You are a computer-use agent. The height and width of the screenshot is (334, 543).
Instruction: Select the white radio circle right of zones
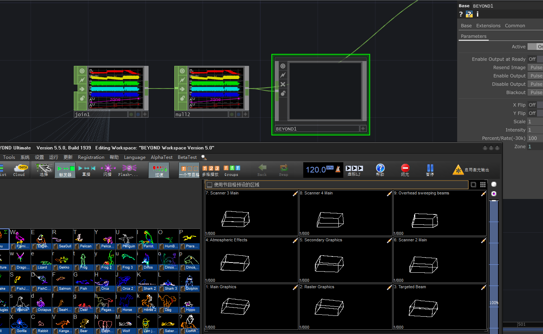tap(494, 184)
